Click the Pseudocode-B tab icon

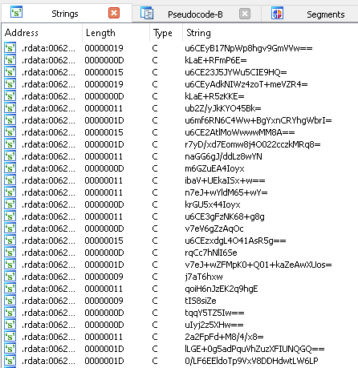point(147,13)
